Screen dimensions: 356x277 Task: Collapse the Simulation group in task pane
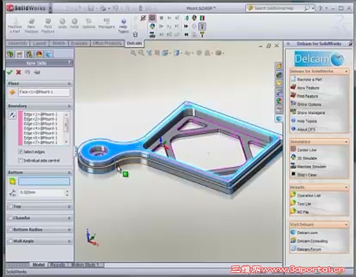click(x=346, y=142)
